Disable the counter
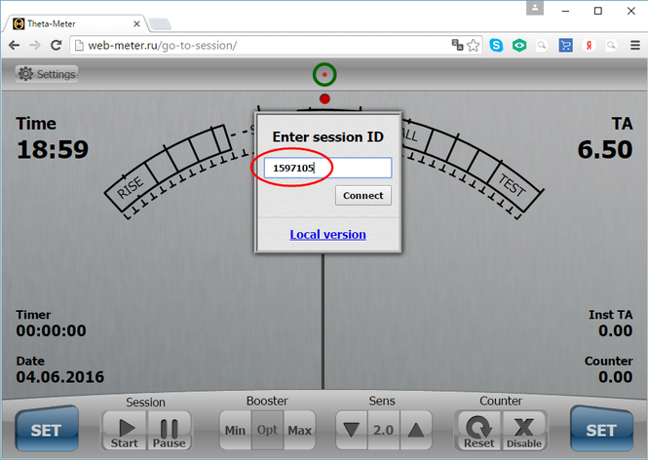This screenshot has height=460, width=648. pos(523,430)
